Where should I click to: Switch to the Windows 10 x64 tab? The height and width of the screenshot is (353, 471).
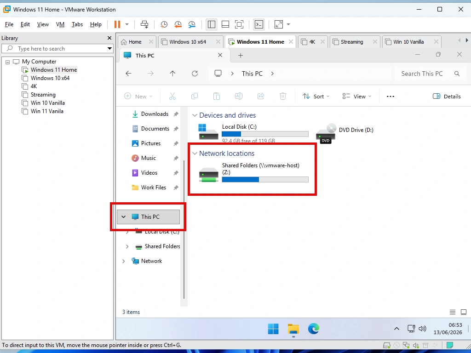188,42
